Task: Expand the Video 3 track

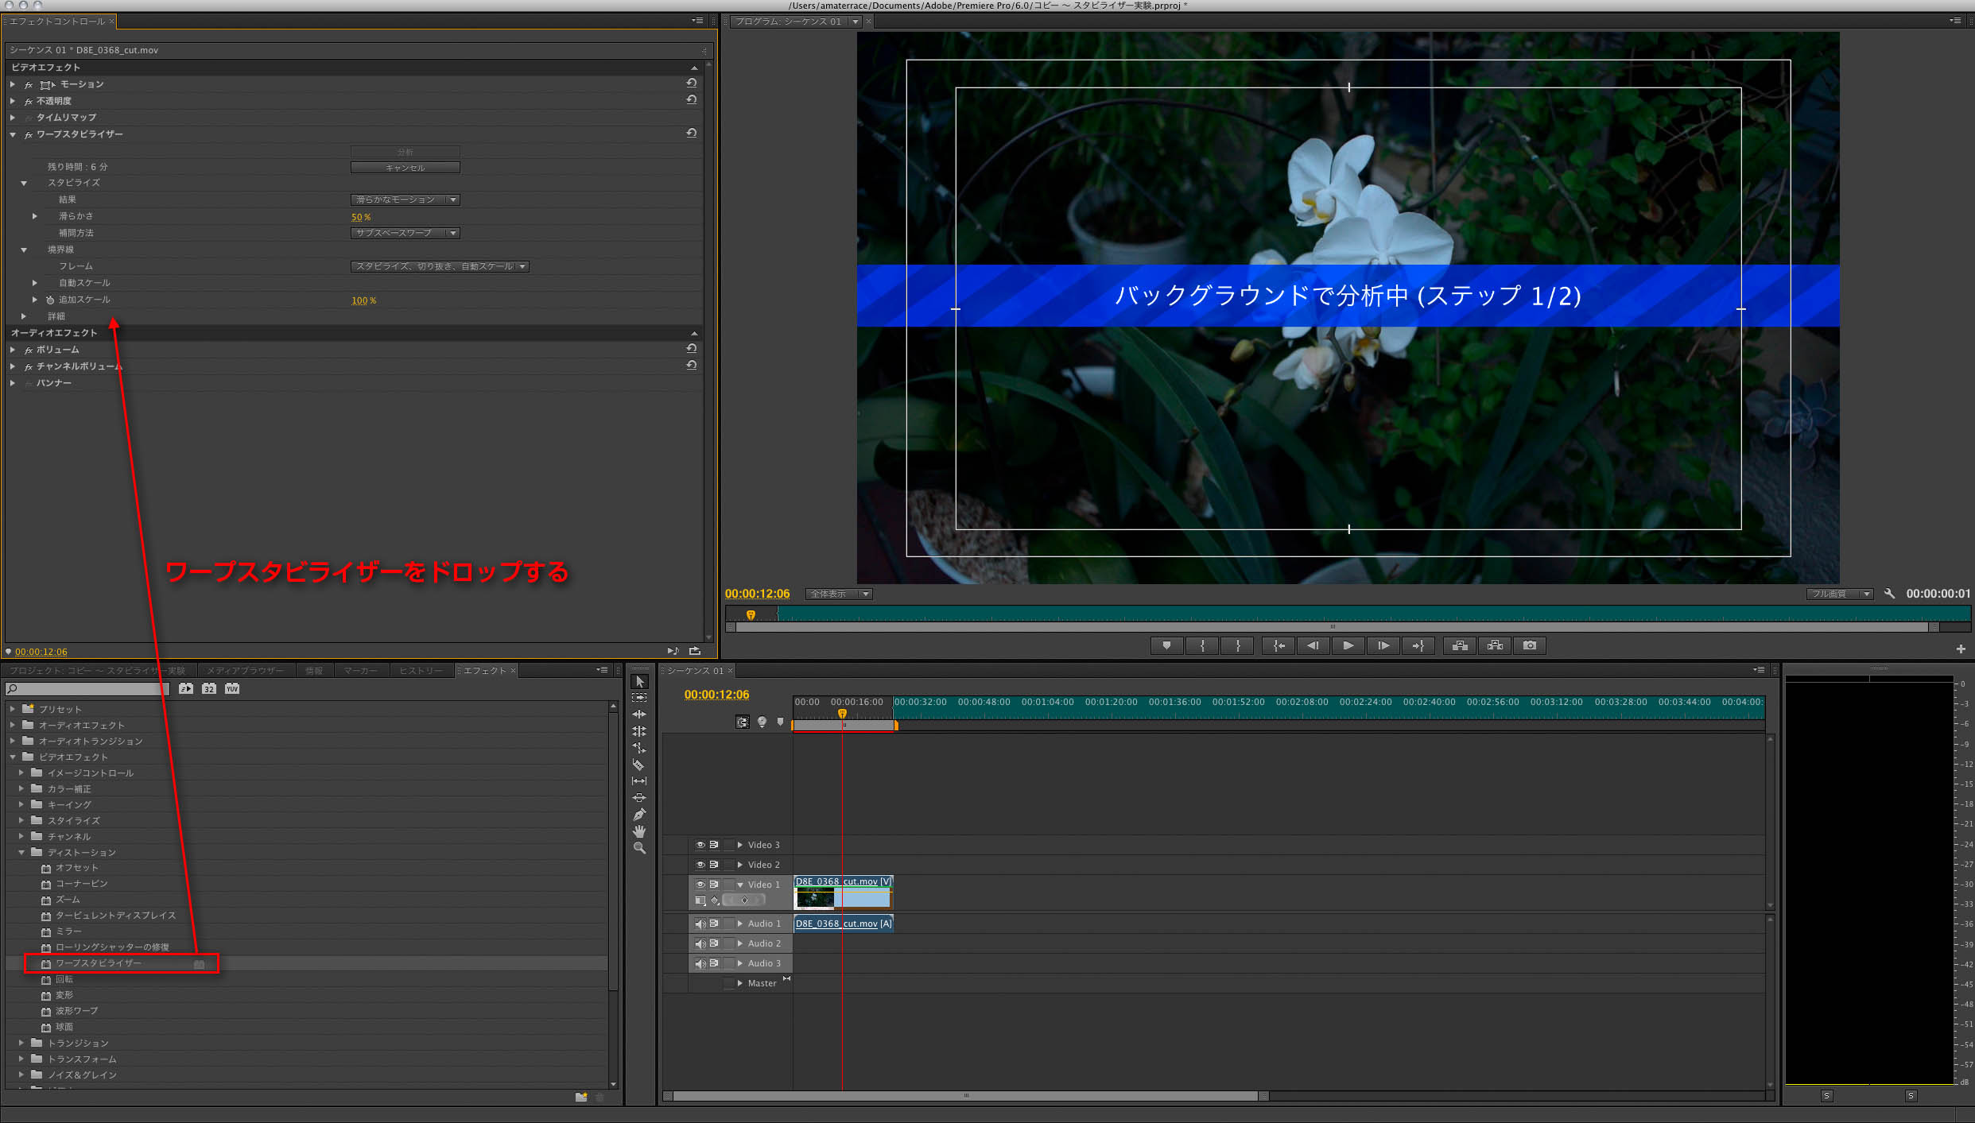Action: (739, 845)
